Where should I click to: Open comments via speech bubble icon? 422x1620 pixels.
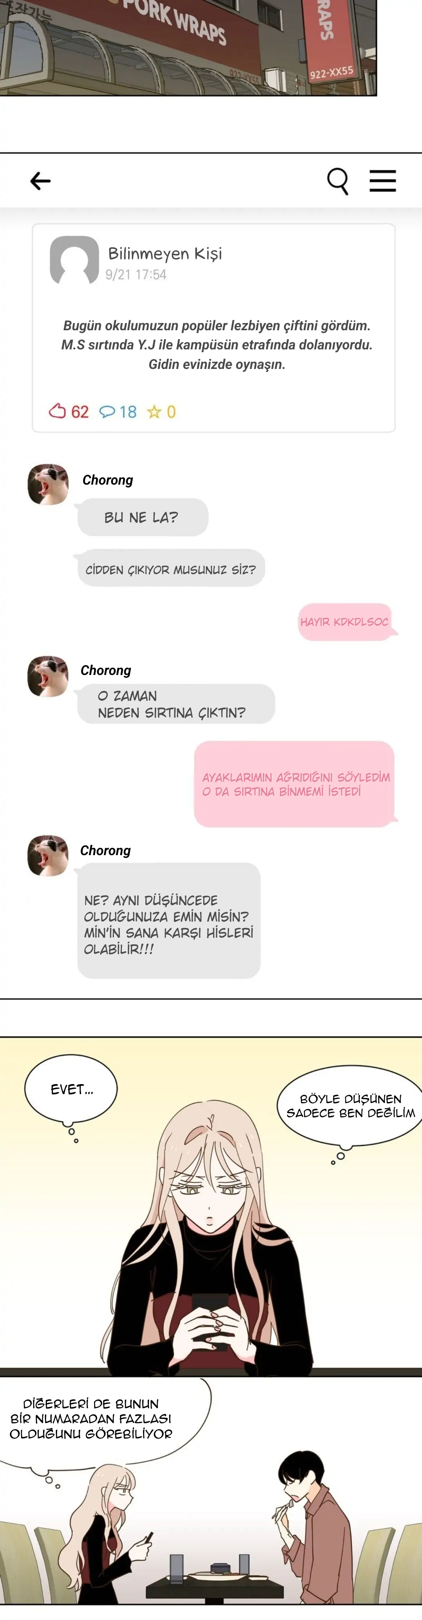tap(107, 412)
